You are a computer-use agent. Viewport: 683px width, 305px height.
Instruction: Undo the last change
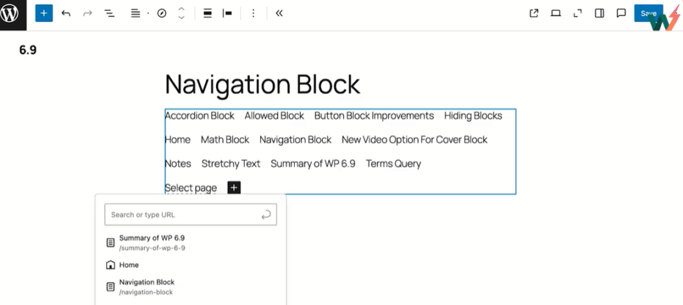(x=66, y=13)
